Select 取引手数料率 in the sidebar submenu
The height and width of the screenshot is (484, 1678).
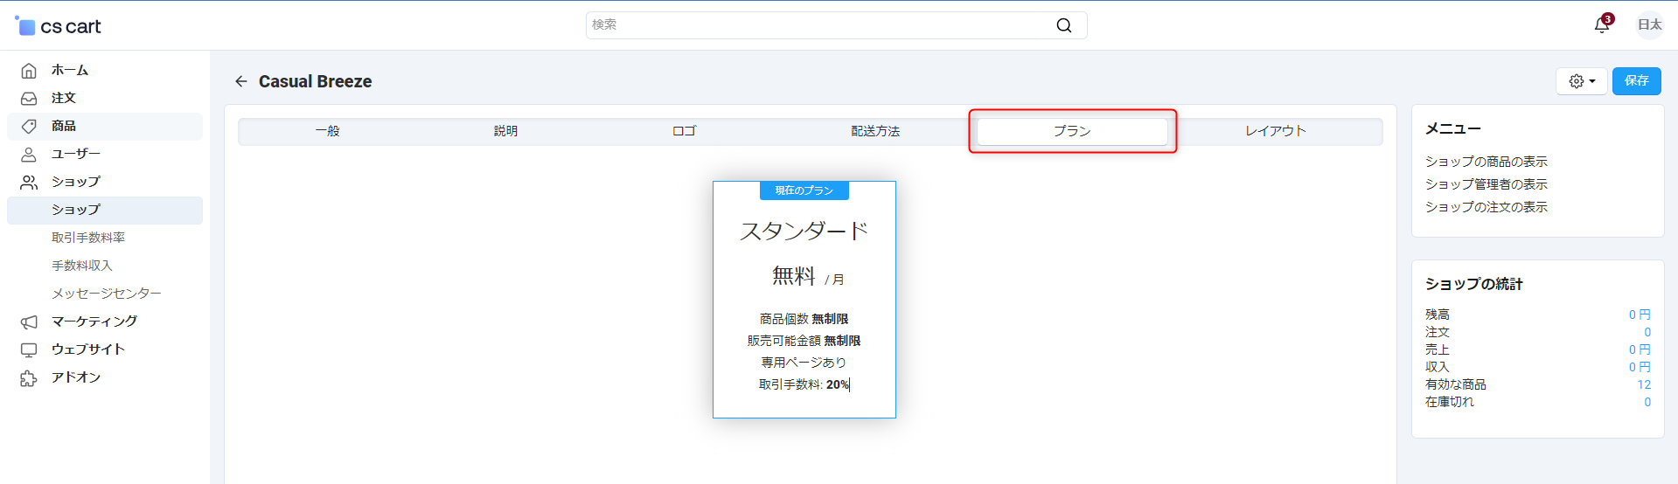pos(88,238)
